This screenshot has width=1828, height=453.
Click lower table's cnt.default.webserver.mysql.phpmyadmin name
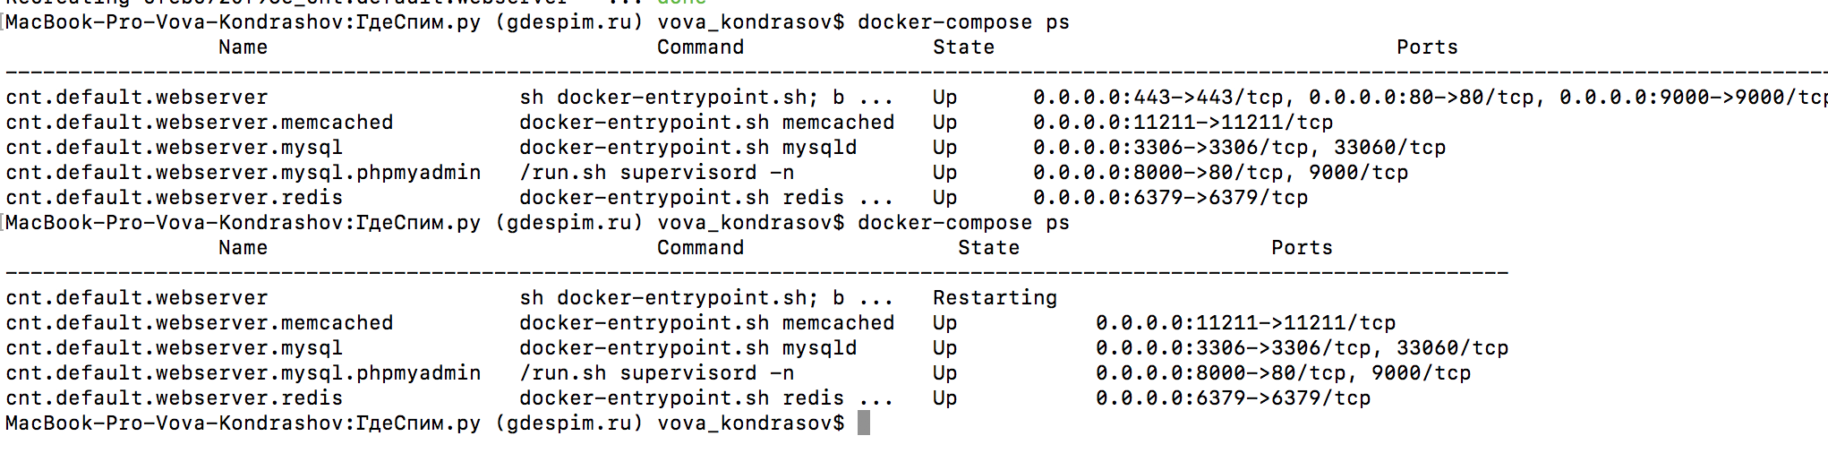point(243,372)
